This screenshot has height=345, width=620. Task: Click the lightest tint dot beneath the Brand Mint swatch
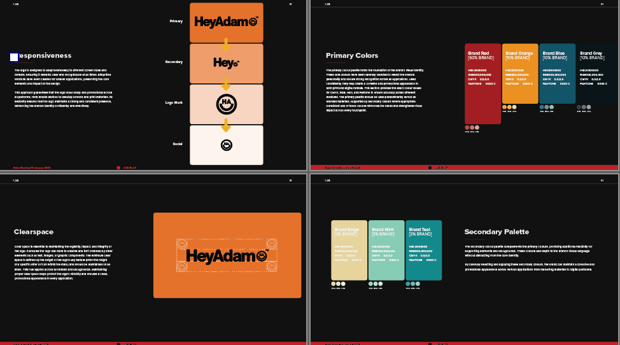(381, 284)
